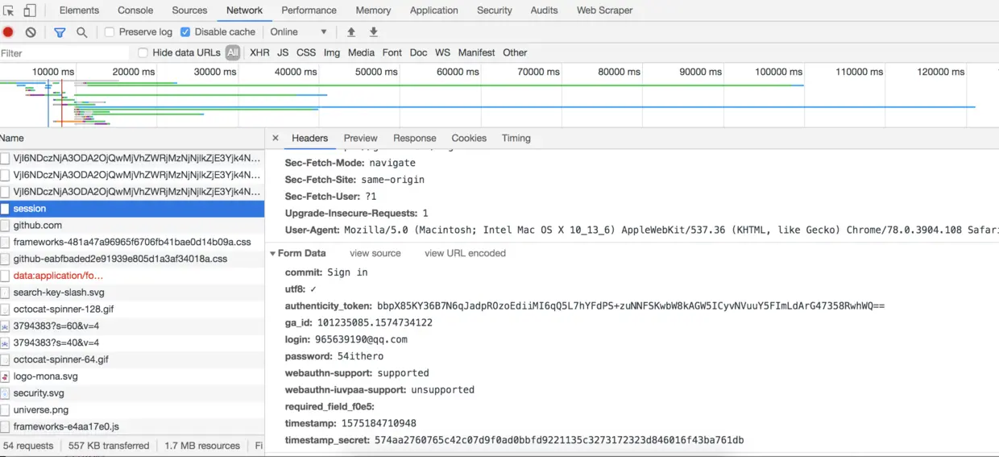Click the 50000 ms timeline marker

tap(376, 72)
